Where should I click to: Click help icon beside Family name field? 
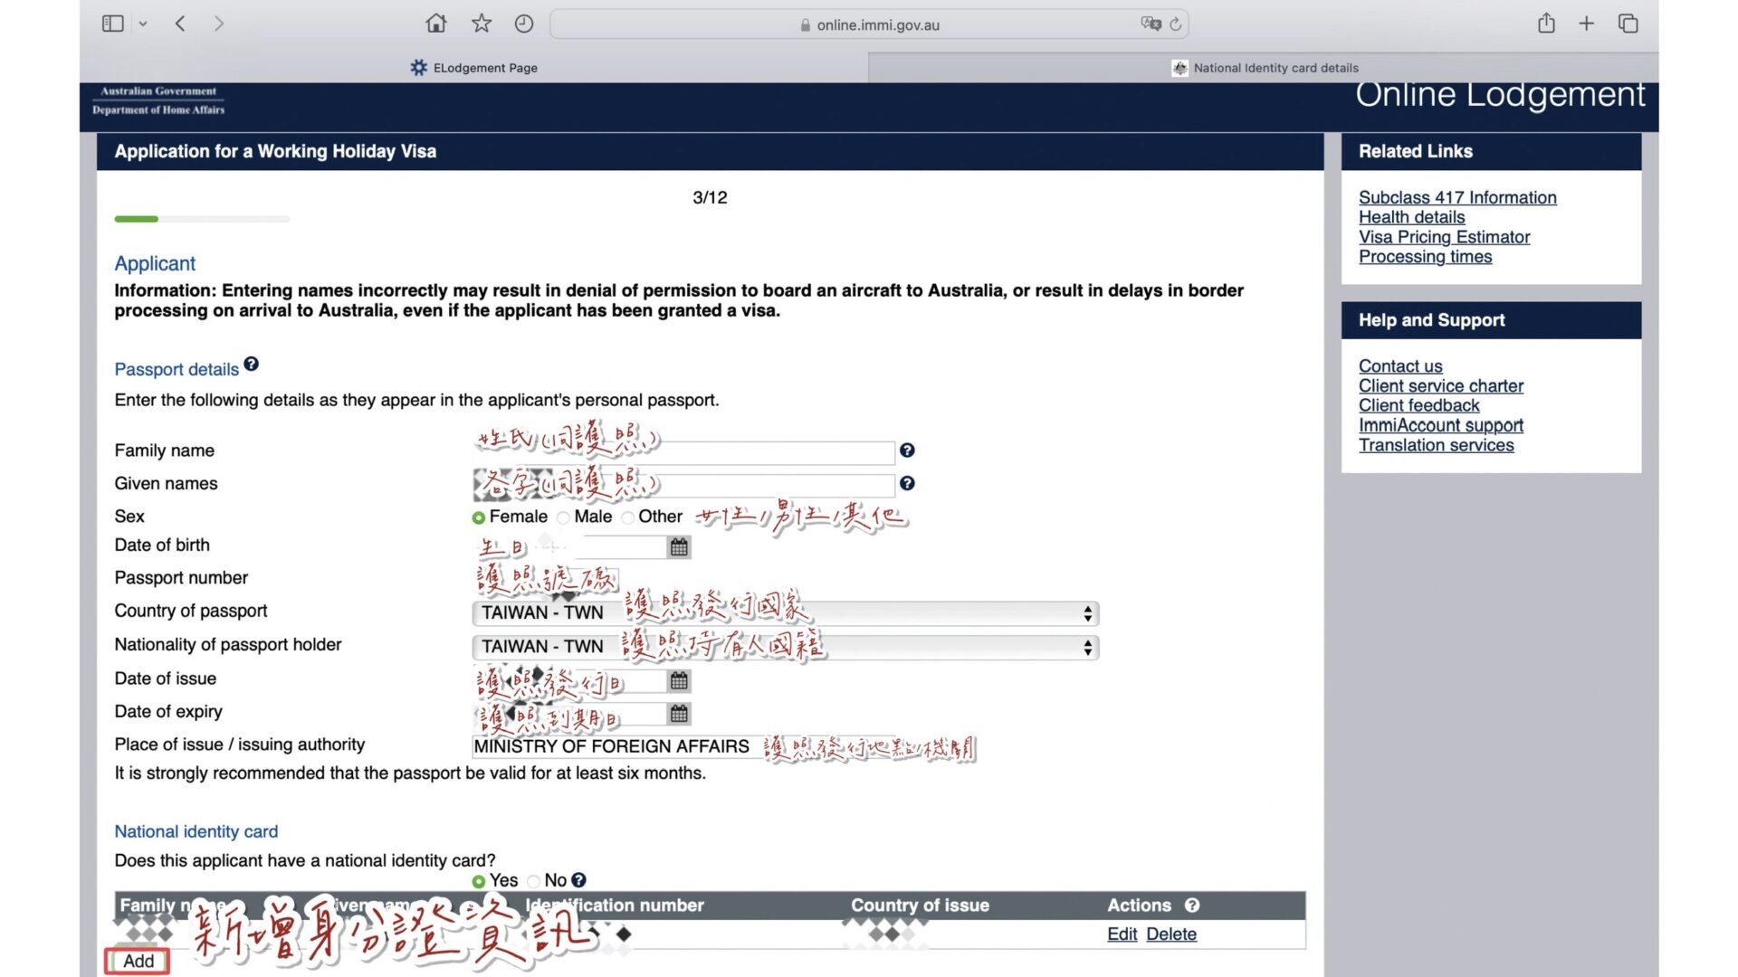(x=907, y=451)
